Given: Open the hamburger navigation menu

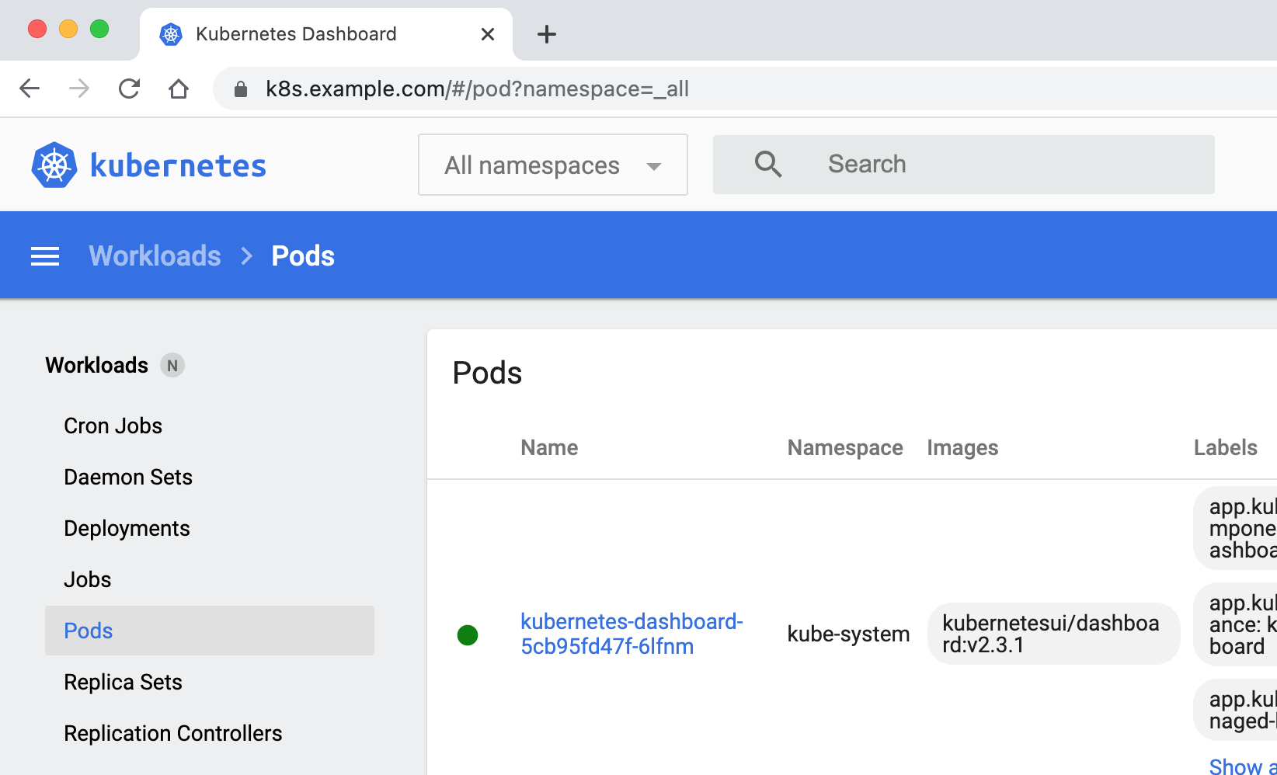Looking at the screenshot, I should pyautogui.click(x=45, y=256).
